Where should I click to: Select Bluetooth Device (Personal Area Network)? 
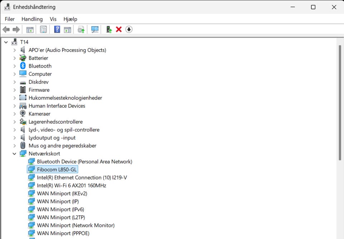coord(85,161)
